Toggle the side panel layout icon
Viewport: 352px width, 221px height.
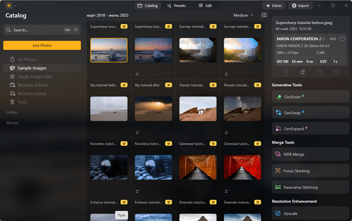pos(265,15)
